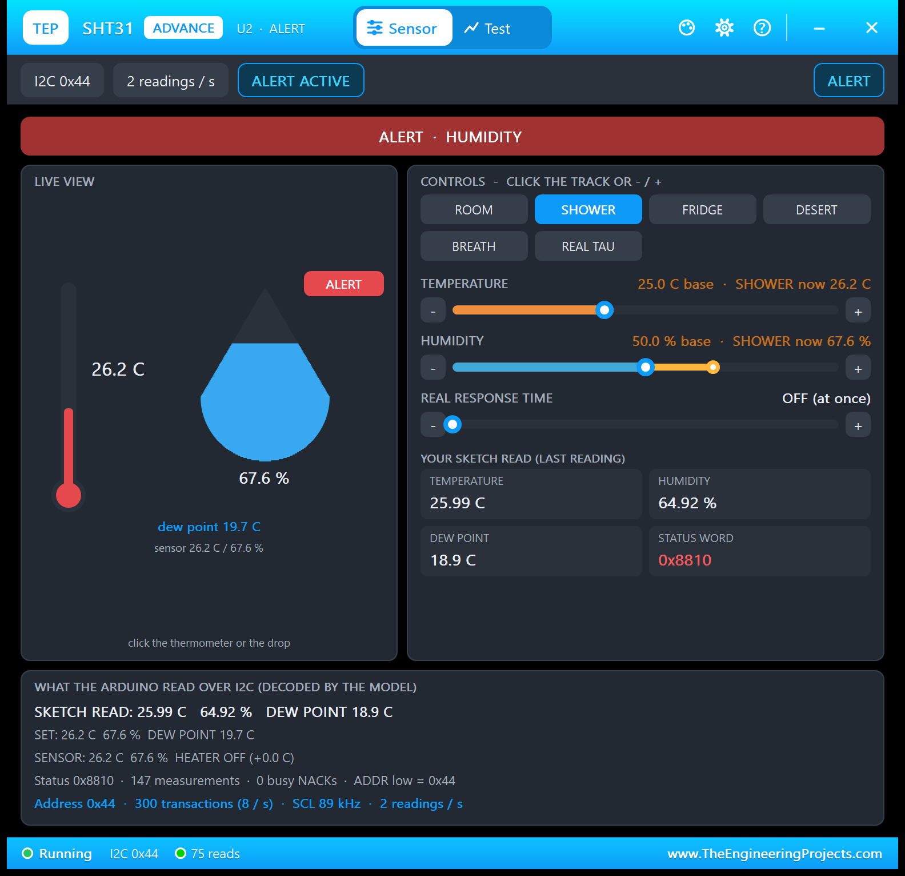The height and width of the screenshot is (876, 905).
Task: Click the TEP logo badge
Action: [46, 27]
